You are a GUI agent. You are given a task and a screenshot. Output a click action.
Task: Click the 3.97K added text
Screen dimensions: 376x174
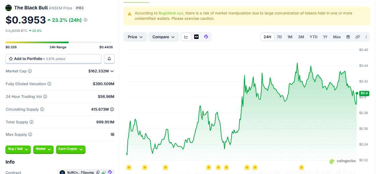[55, 59]
